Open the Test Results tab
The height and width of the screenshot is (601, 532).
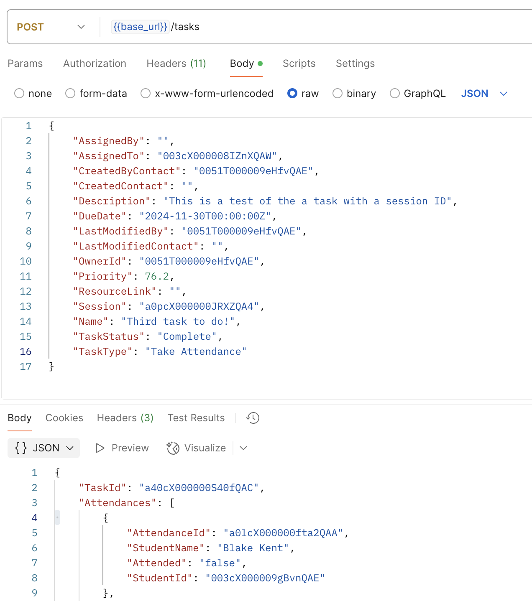click(196, 418)
